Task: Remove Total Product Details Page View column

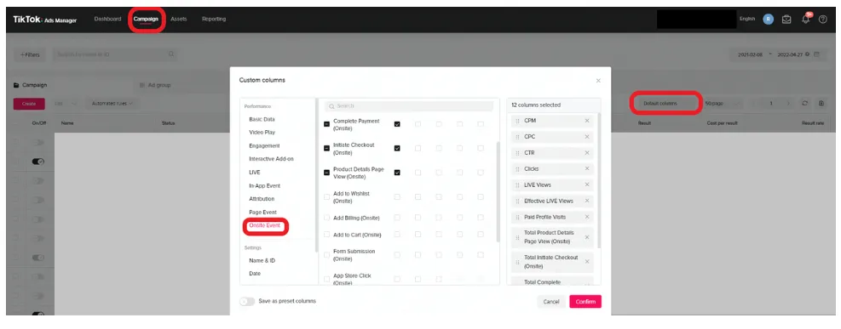Action: [x=587, y=237]
